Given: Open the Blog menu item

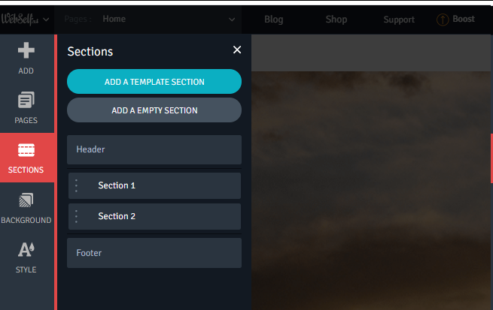Looking at the screenshot, I should [x=273, y=20].
